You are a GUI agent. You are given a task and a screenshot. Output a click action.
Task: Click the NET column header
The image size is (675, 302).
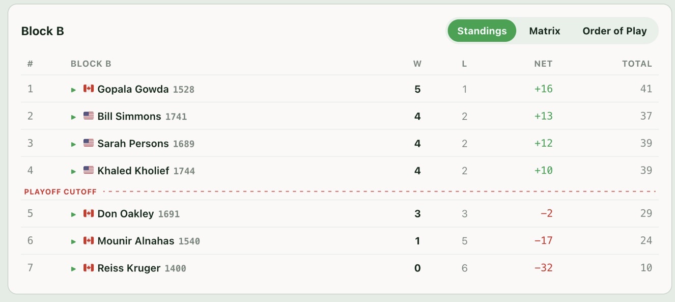pyautogui.click(x=543, y=64)
